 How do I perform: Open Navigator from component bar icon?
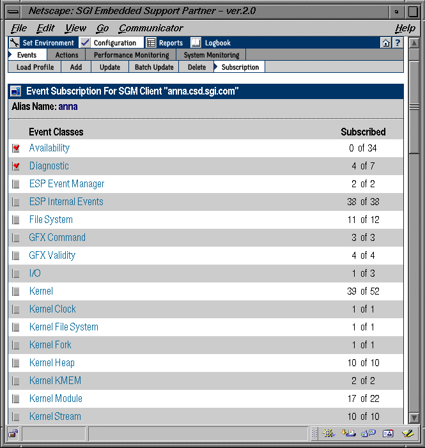[328, 433]
